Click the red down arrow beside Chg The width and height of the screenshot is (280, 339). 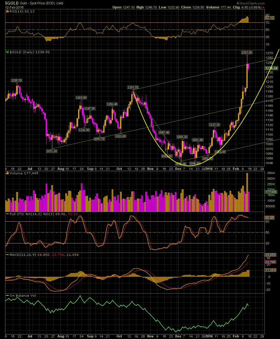pyautogui.click(x=264, y=7)
